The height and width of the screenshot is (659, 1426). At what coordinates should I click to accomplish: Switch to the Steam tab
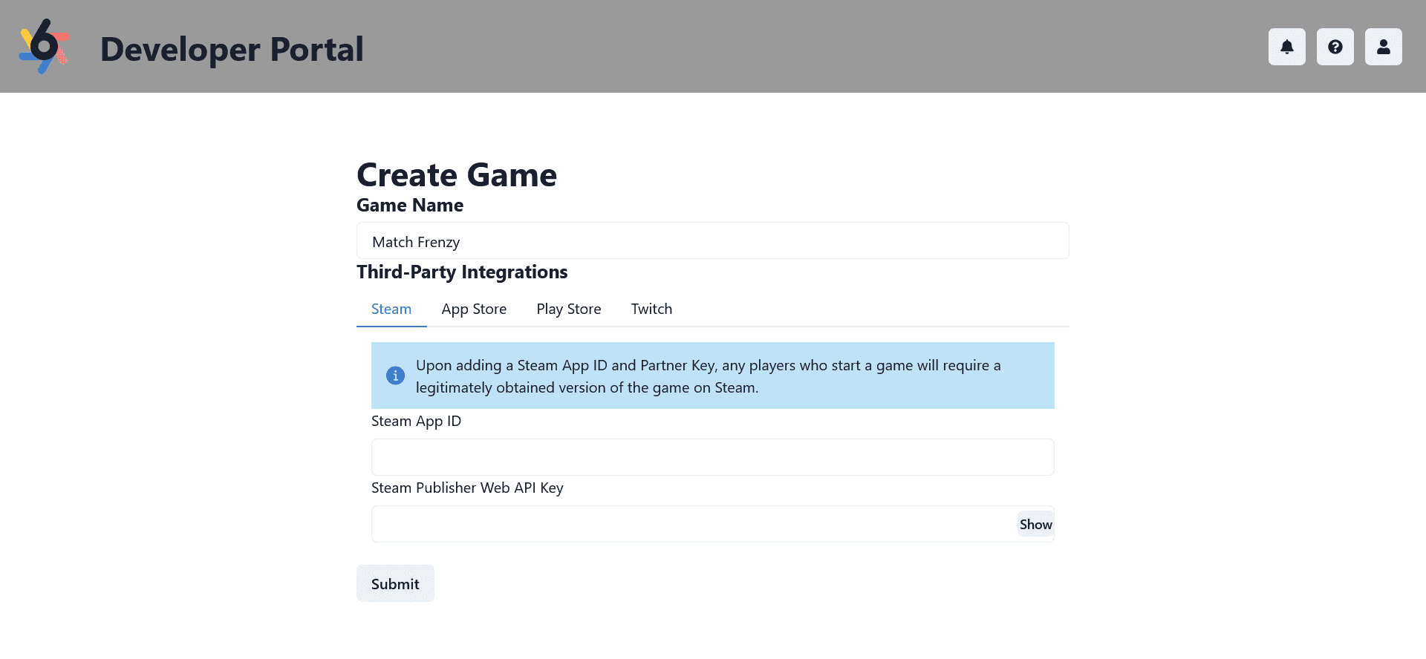point(391,309)
